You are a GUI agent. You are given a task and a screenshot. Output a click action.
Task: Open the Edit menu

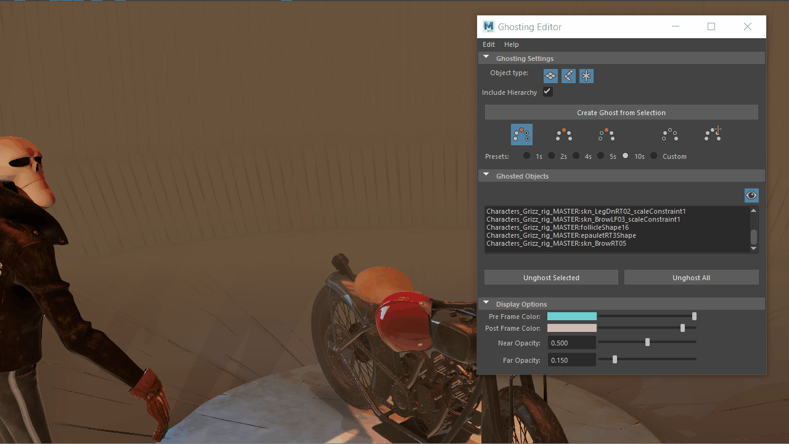(x=489, y=44)
